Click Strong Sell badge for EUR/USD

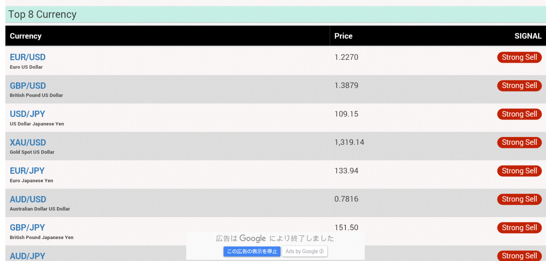519,57
